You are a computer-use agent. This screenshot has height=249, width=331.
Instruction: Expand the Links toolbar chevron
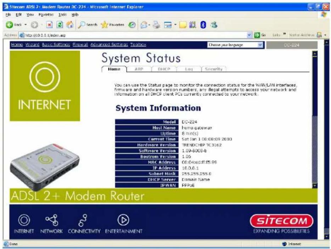[284, 34]
